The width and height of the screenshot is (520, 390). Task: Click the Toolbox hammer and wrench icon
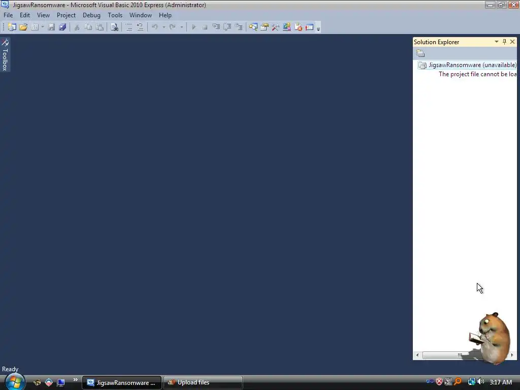[x=276, y=27]
